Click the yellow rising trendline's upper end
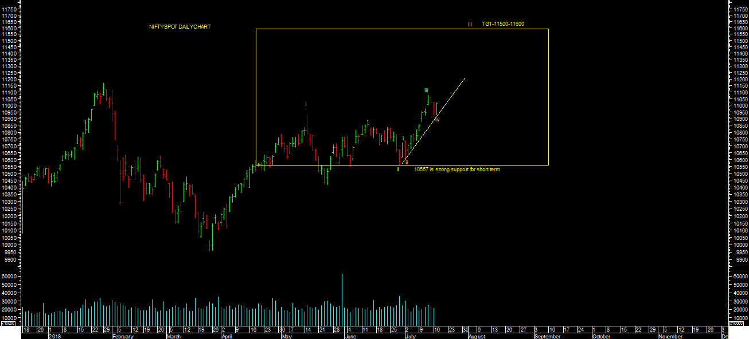749x339 pixels. coord(463,78)
